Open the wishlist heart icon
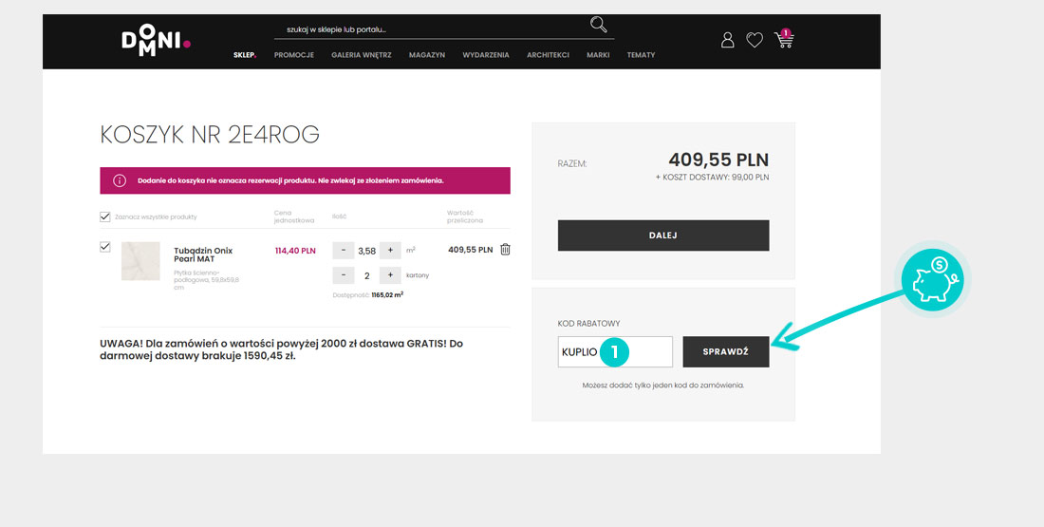The width and height of the screenshot is (1044, 527). 755,40
